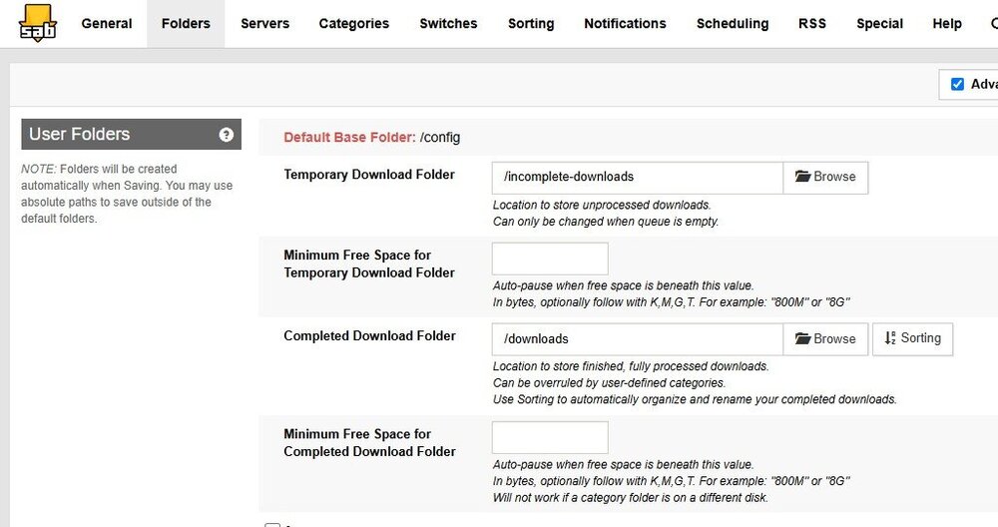Click Browse for Temporary Download Folder
Screen dimensions: 998x527
tap(825, 177)
